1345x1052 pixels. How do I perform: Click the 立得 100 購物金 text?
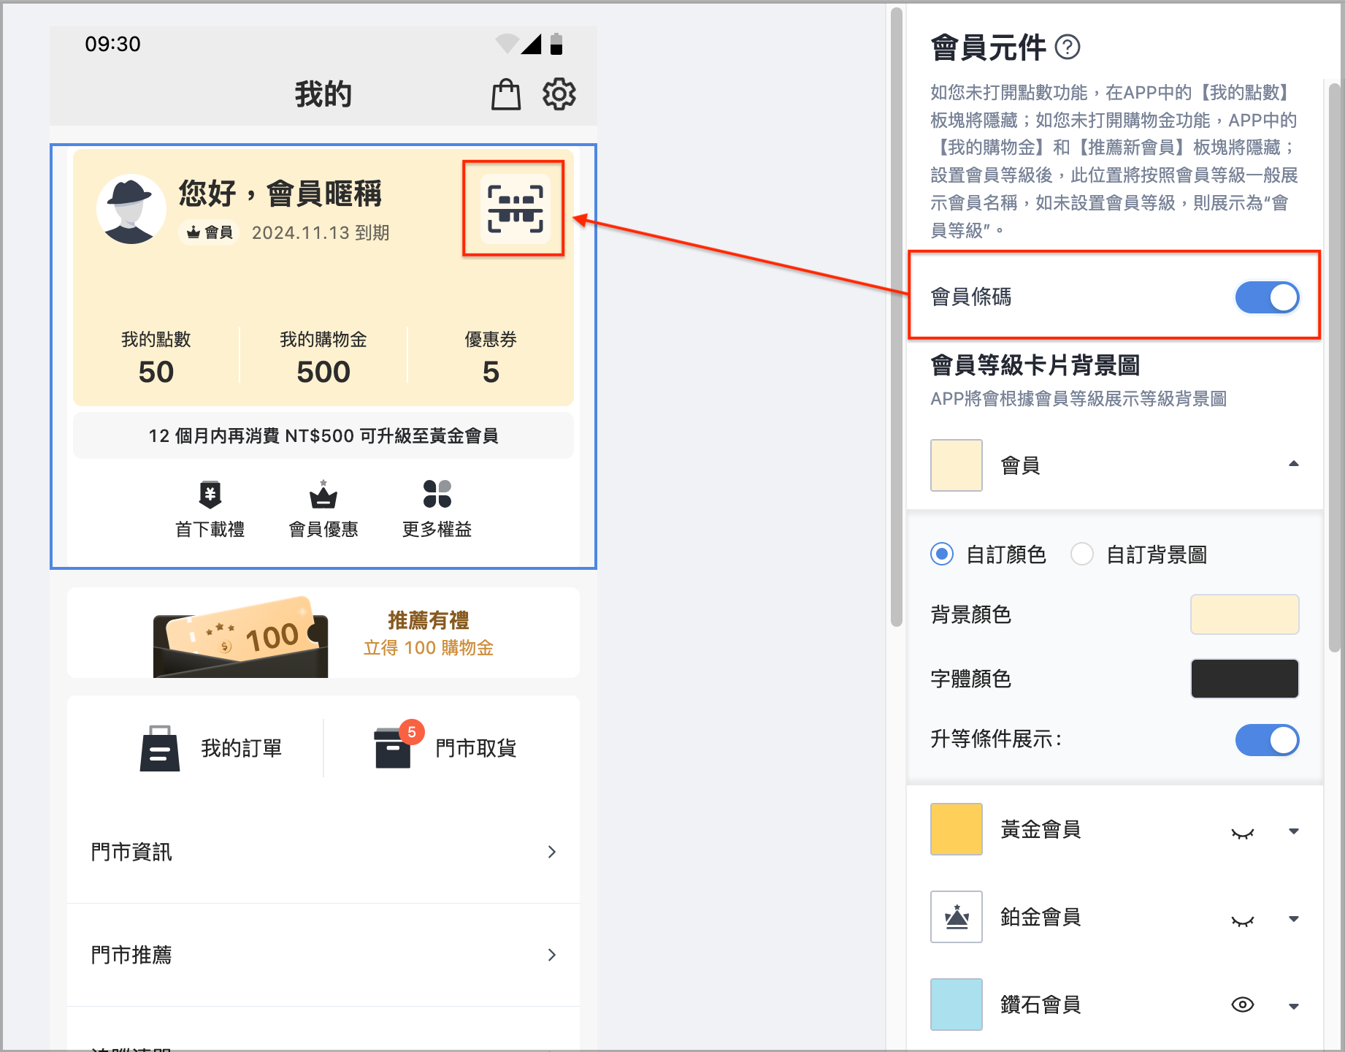tap(429, 648)
